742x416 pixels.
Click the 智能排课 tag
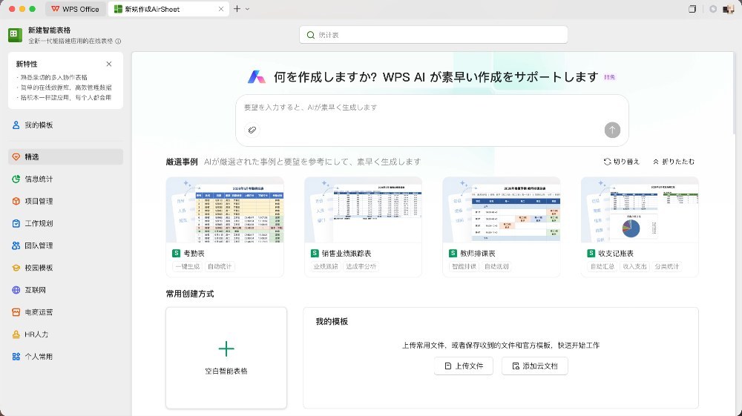[464, 267]
